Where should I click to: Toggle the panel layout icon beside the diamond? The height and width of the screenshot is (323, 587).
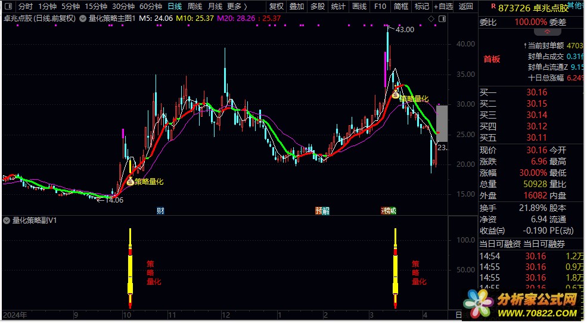(443, 18)
